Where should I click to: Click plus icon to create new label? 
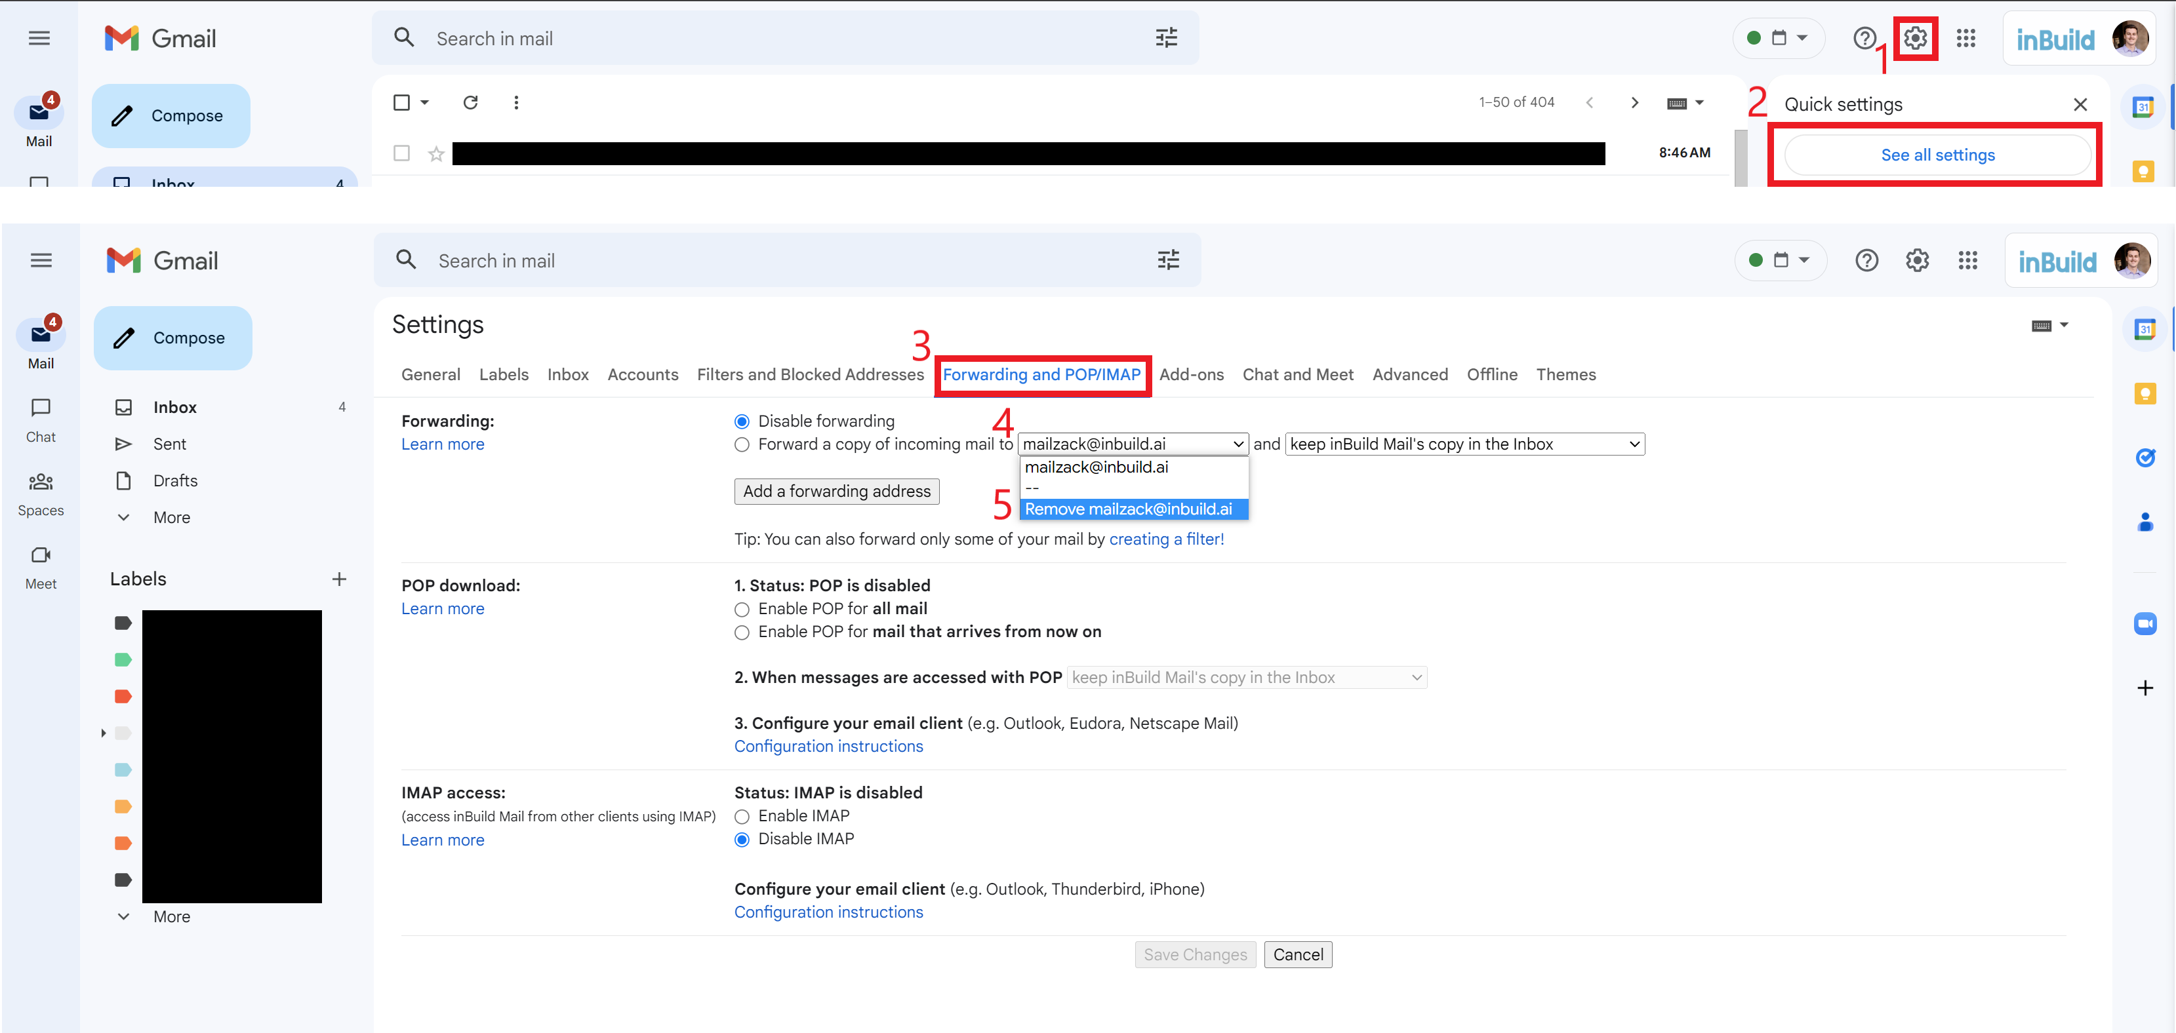[x=339, y=579]
